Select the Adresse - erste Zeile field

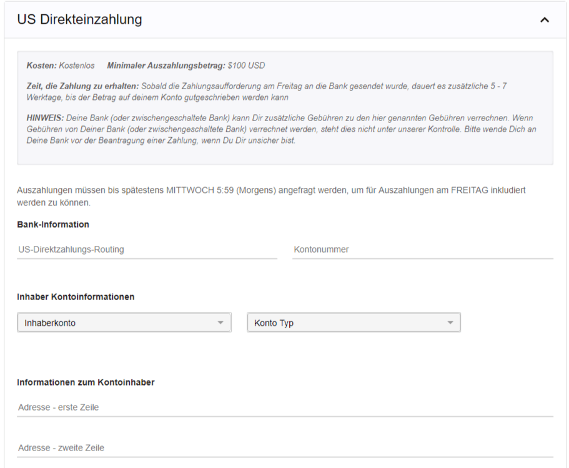tap(285, 407)
